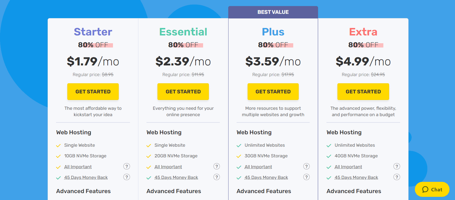
Task: Click the question mark beside Essential's 45 Days Money Back
Action: 217,177
